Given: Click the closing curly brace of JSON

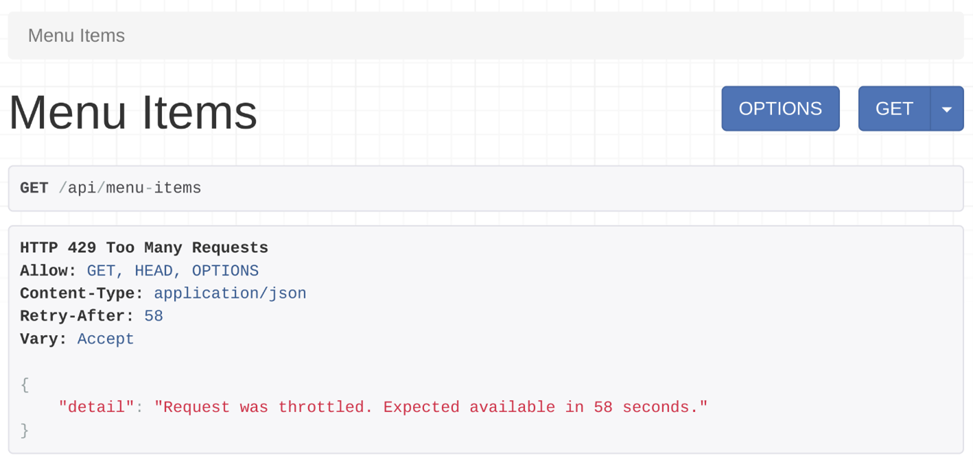Looking at the screenshot, I should pyautogui.click(x=25, y=430).
